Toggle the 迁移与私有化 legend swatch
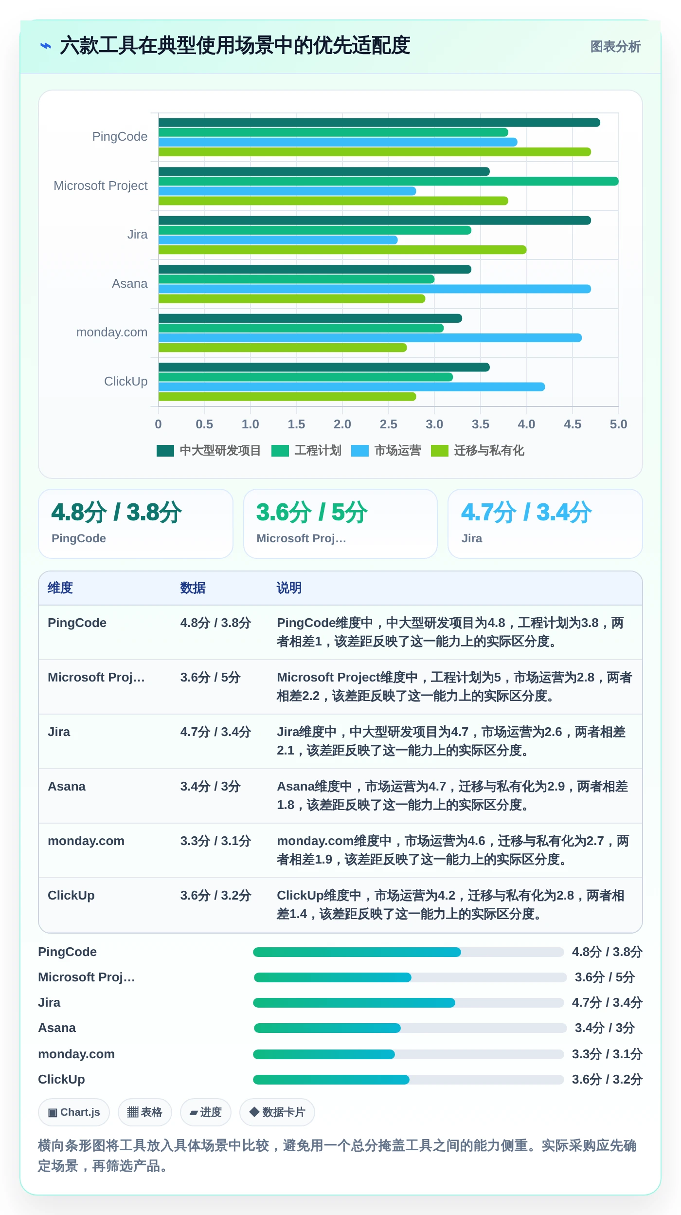This screenshot has width=681, height=1215. tap(440, 451)
